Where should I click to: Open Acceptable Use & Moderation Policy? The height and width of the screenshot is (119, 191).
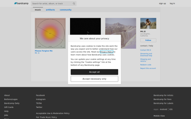point(53,113)
